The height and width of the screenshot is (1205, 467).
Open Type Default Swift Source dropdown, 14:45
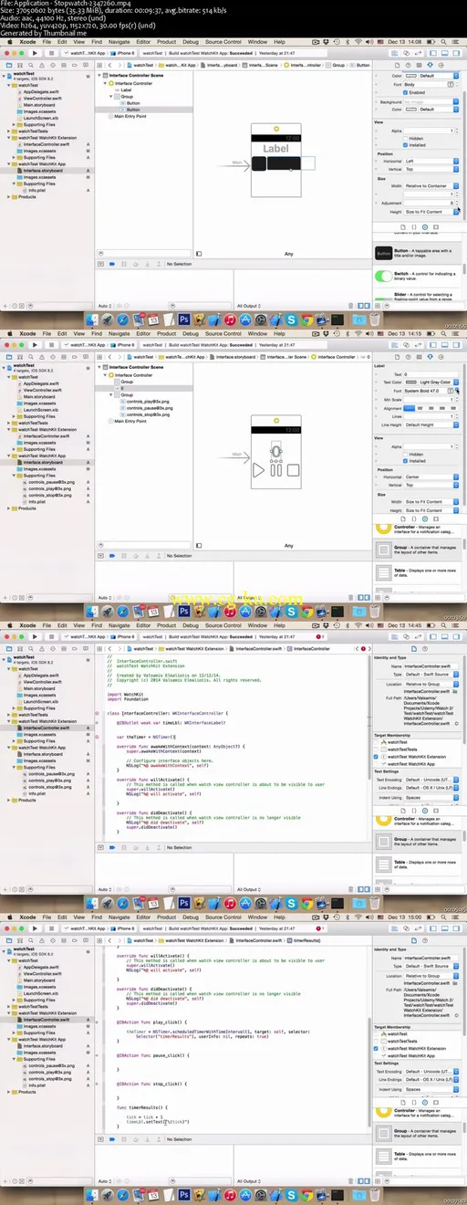(432, 673)
